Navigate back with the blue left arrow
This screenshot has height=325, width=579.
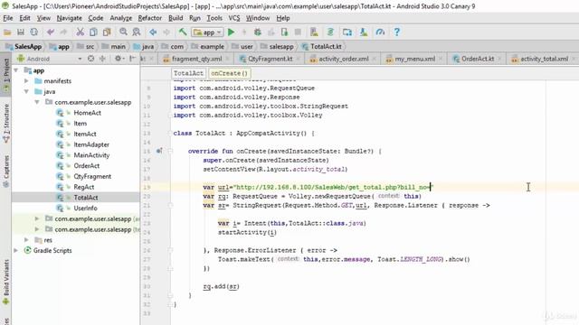point(153,32)
